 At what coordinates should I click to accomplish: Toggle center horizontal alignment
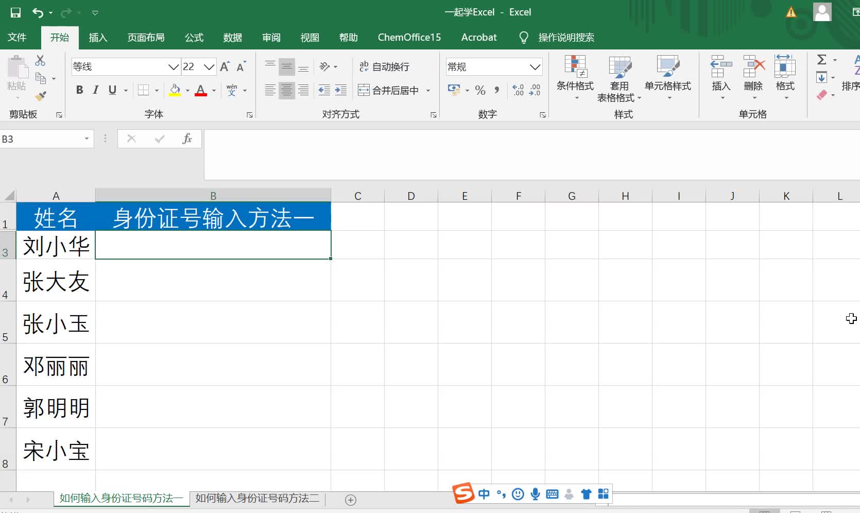tap(287, 90)
